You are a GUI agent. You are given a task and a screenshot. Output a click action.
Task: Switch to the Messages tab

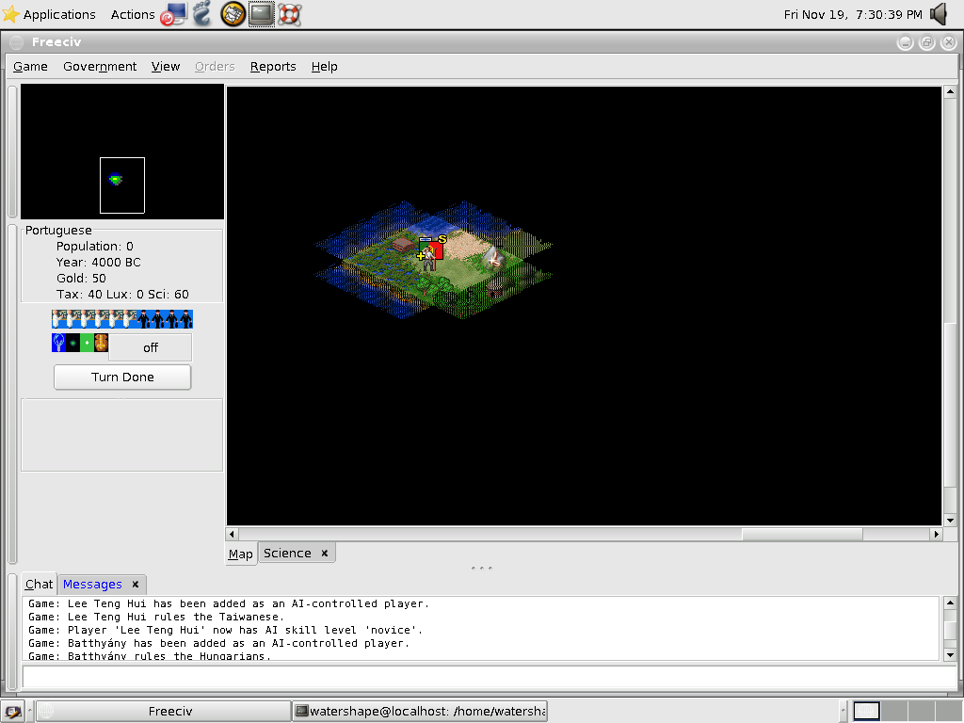92,584
